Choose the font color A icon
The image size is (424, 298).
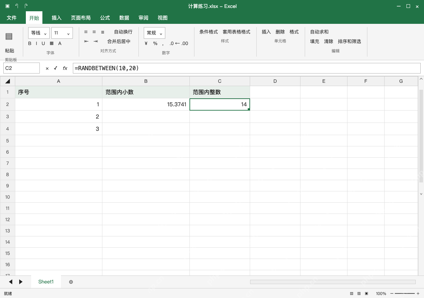coord(60,43)
